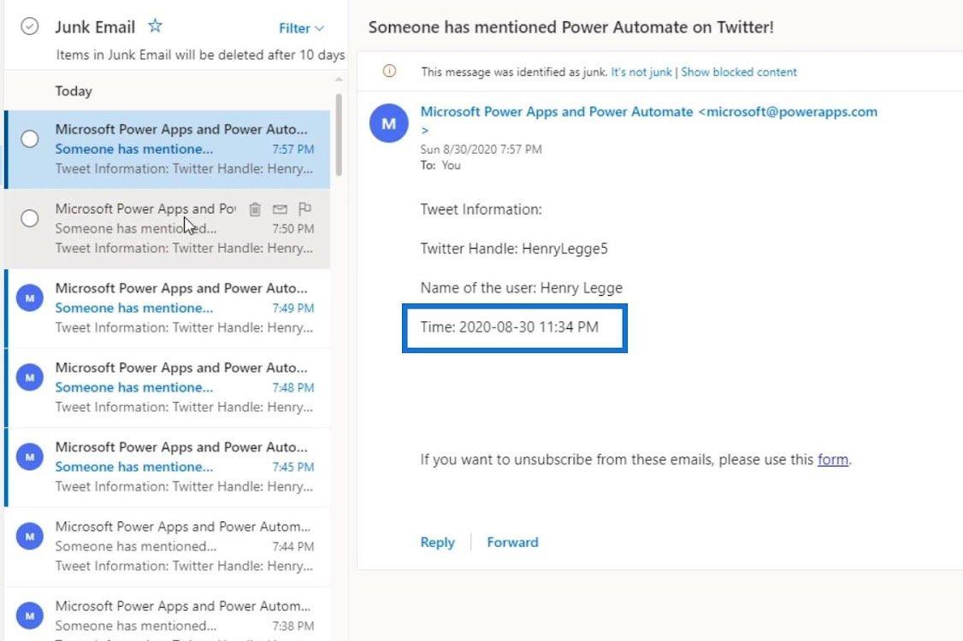Click the 7:57 PM timestamp in message list
The image size is (963, 641).
(293, 150)
